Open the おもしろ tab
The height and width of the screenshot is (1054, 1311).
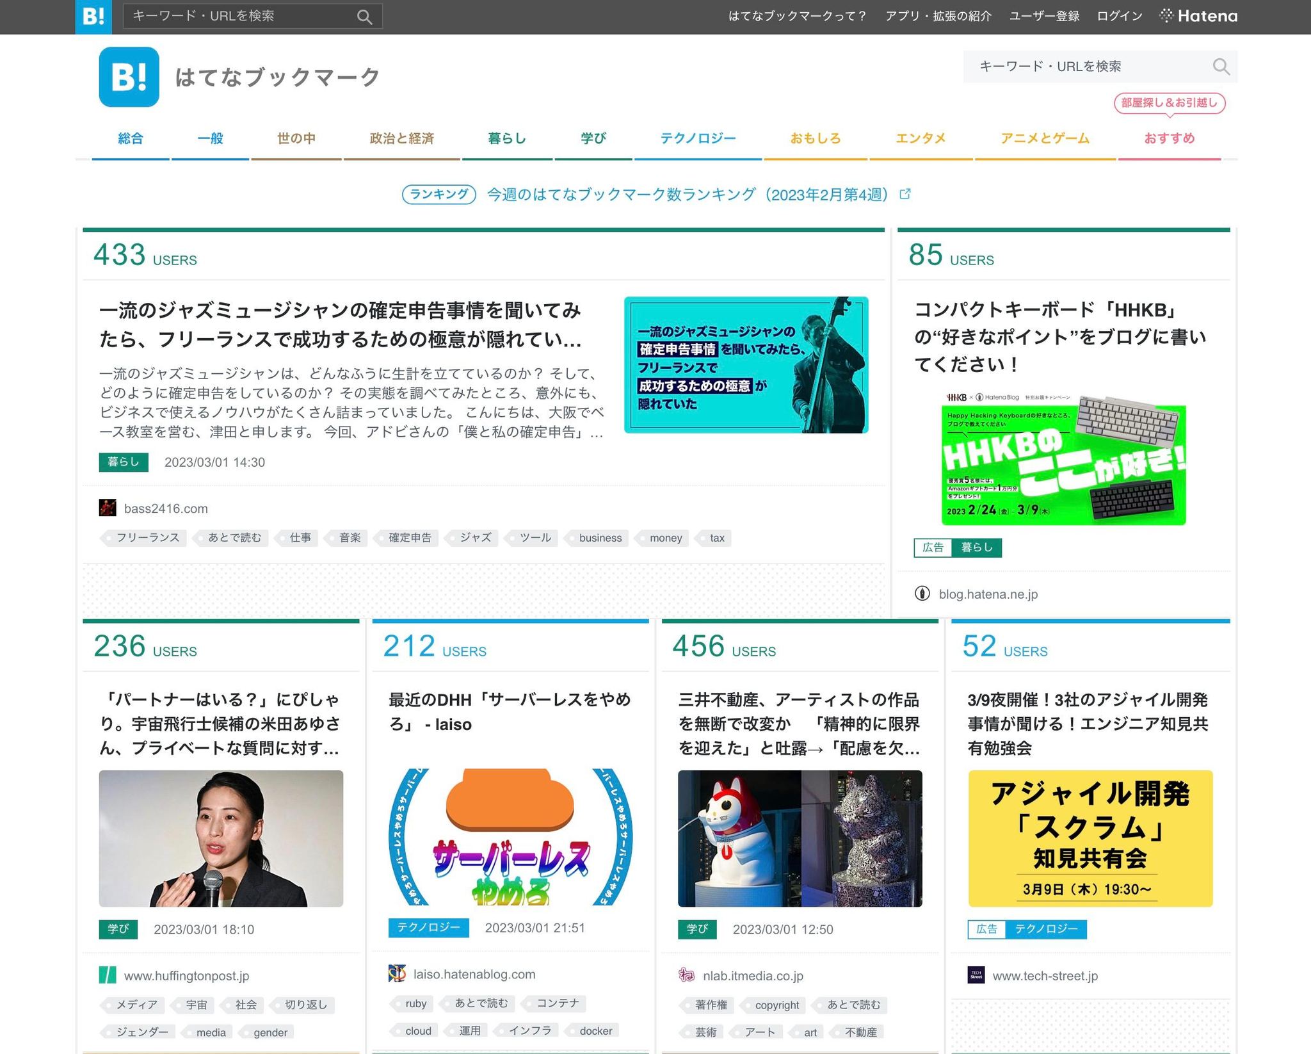(x=816, y=138)
